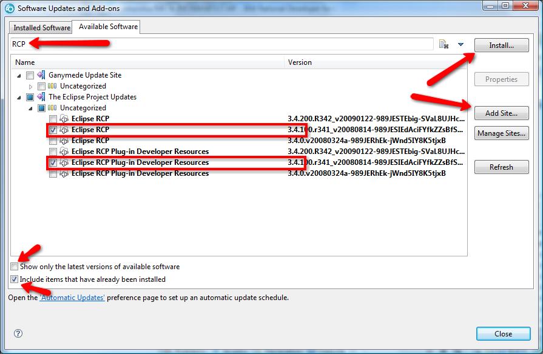Open the view menu dropdown arrow left of Install
The image size is (543, 354).
click(x=460, y=44)
